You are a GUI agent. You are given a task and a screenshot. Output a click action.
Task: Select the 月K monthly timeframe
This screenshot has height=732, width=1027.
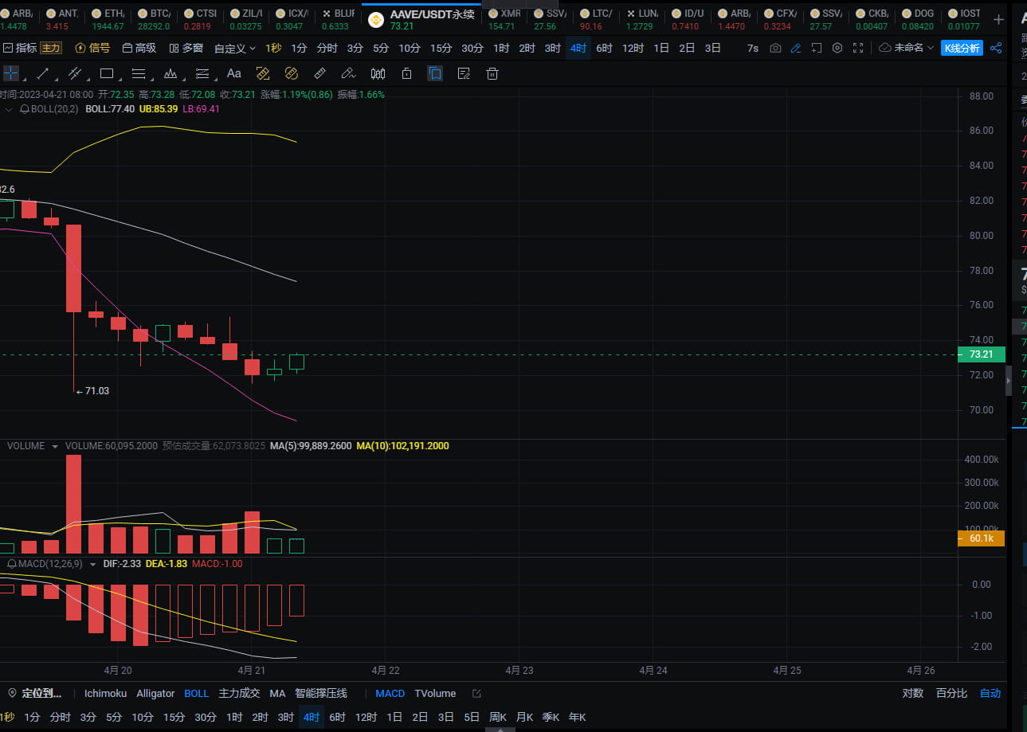tap(524, 717)
